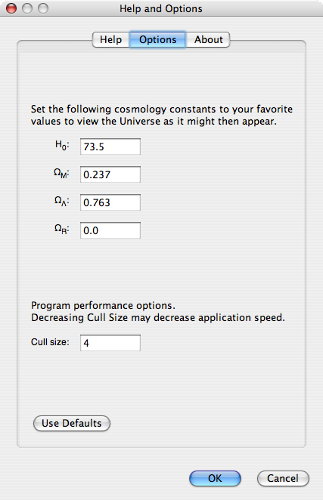Select the Options tab
This screenshot has height=500, width=323.
157,39
